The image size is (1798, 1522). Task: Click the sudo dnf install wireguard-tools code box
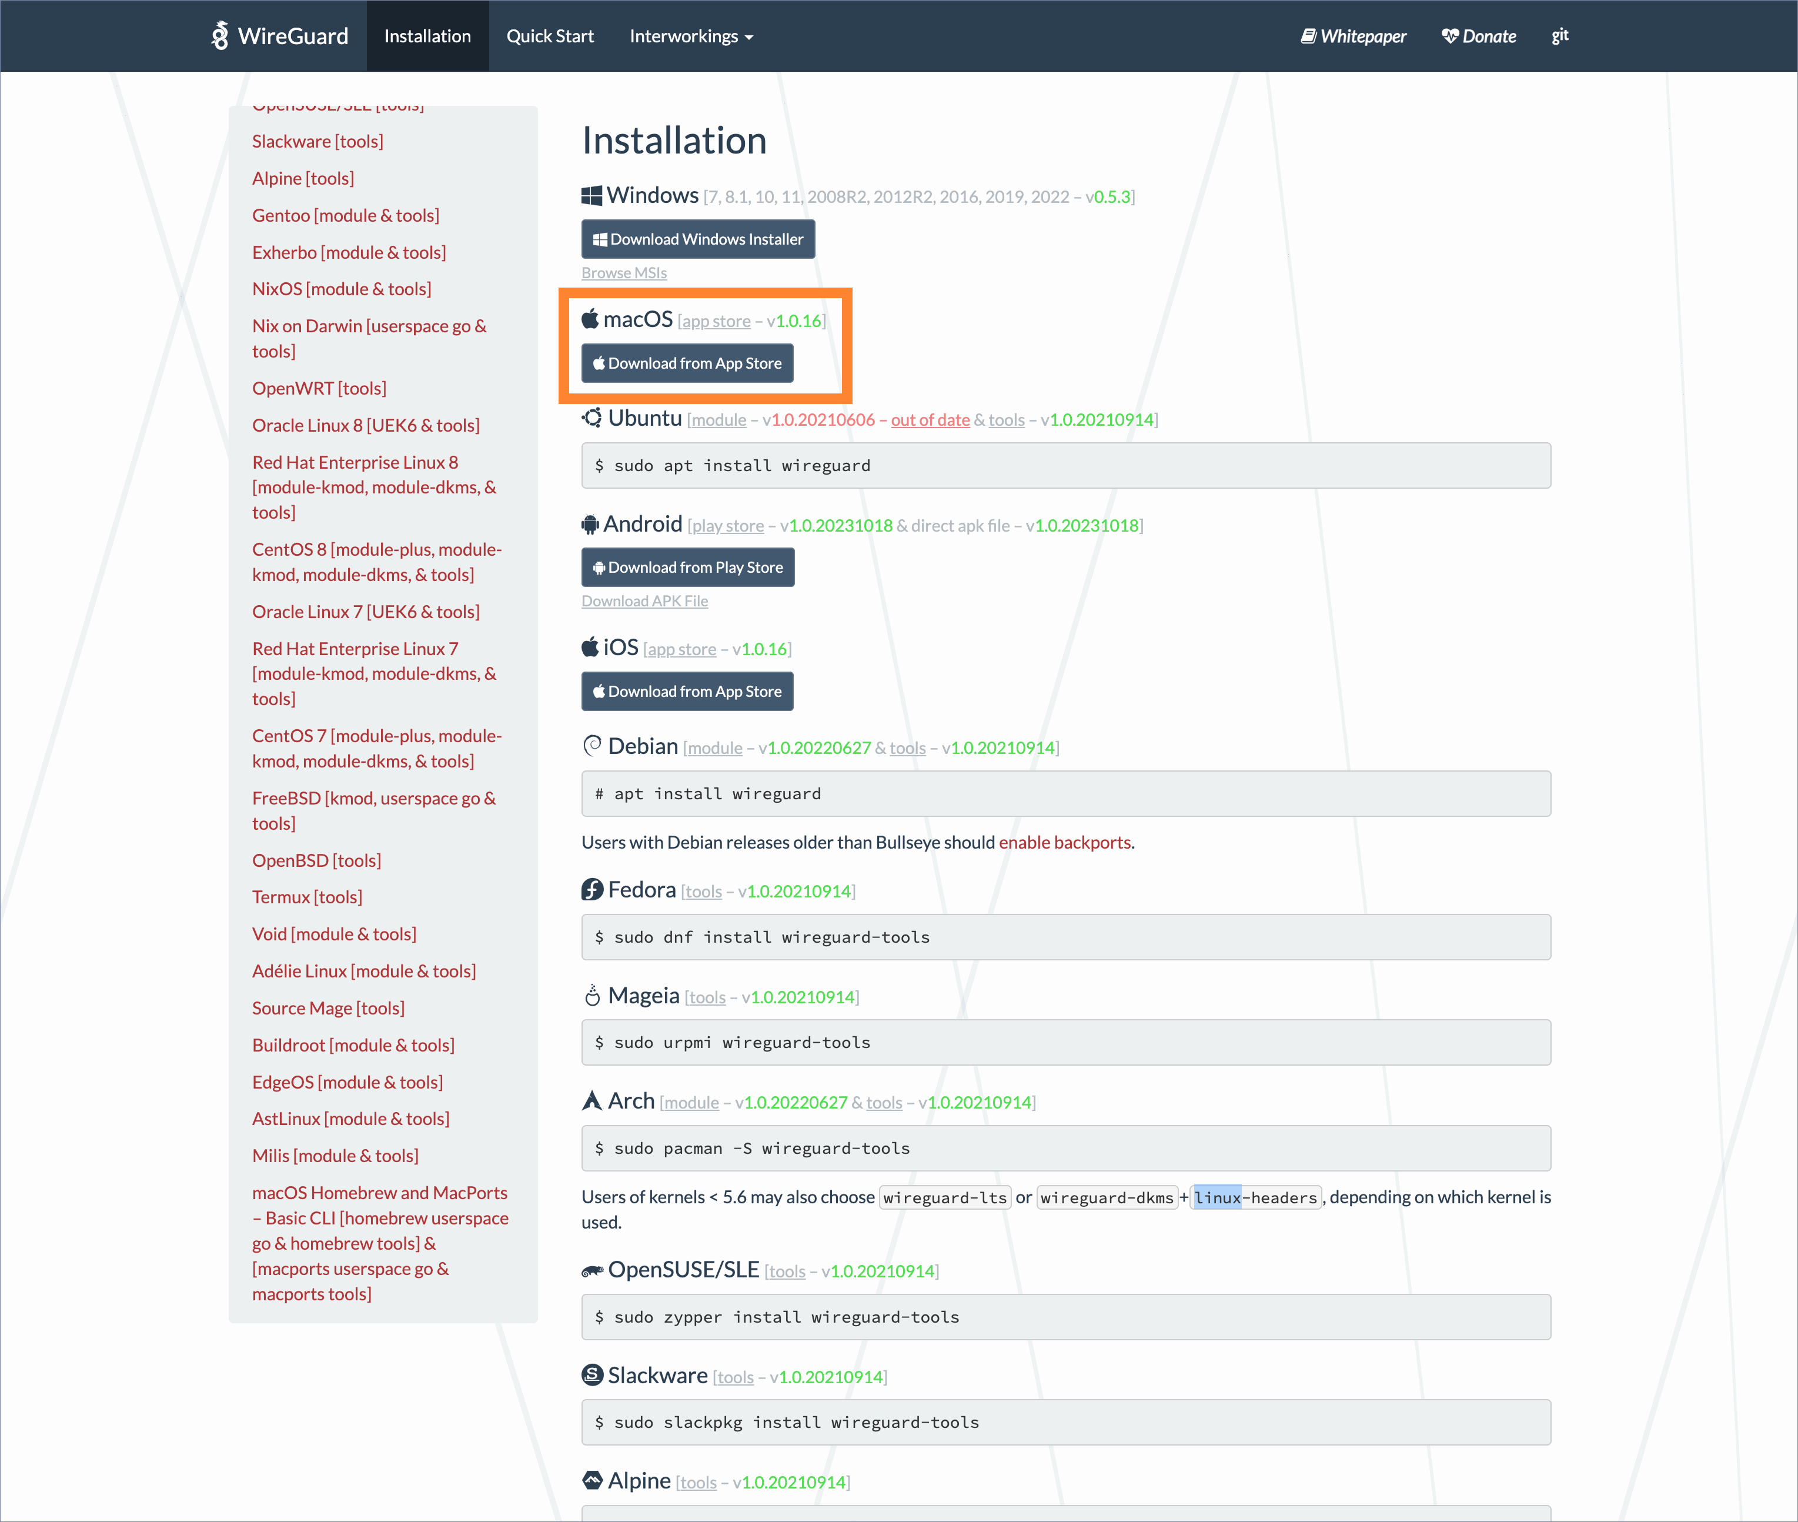coord(1065,937)
